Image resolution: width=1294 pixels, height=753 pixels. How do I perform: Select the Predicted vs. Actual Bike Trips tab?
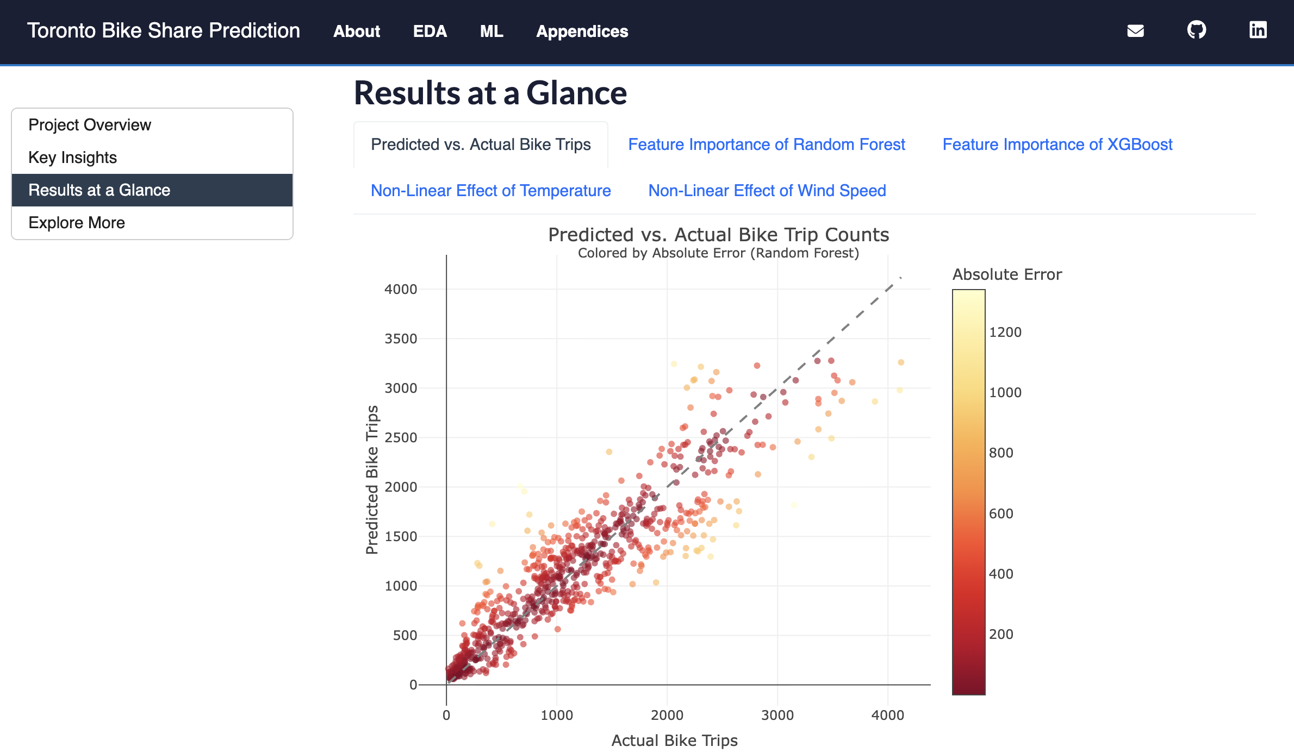(x=481, y=145)
